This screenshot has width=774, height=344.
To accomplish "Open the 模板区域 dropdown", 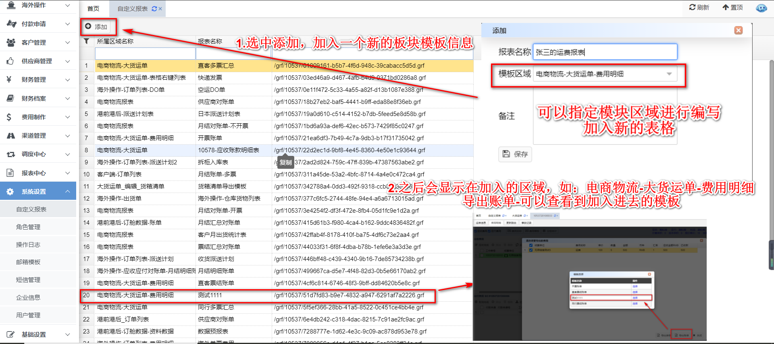I will [x=605, y=74].
